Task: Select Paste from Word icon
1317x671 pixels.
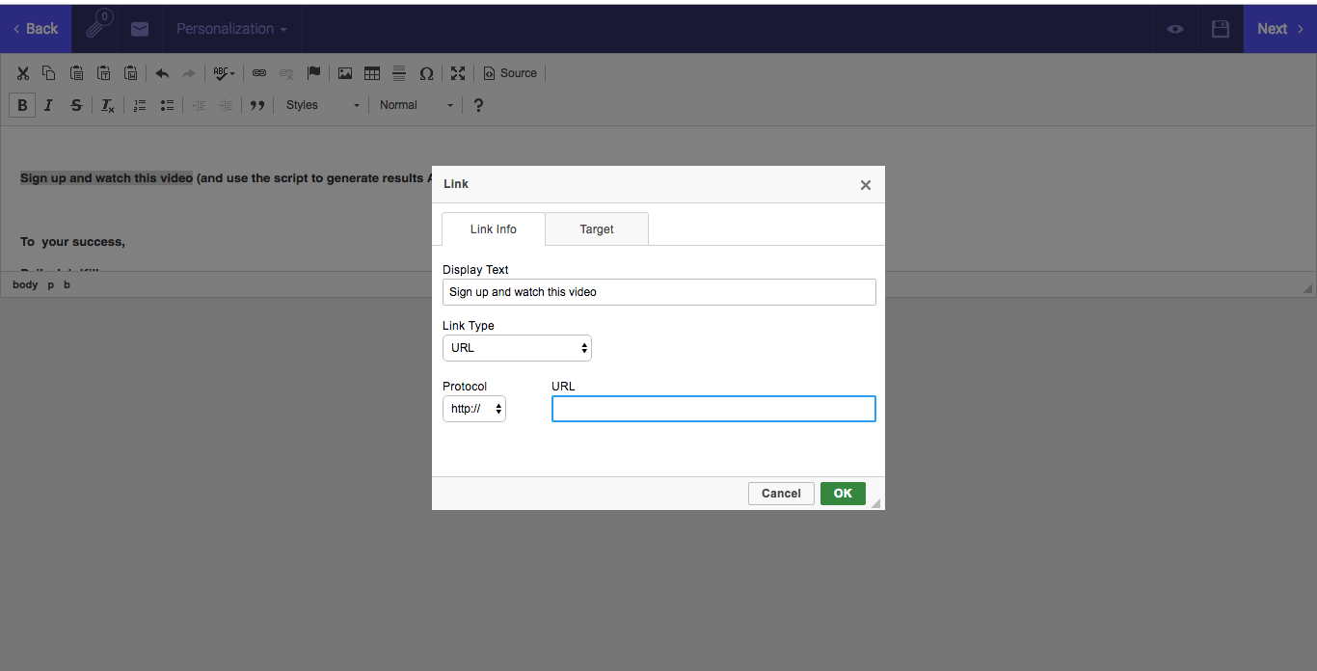Action: pos(130,73)
